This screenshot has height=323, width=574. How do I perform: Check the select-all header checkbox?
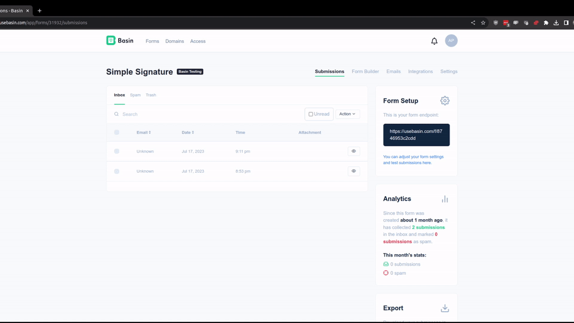[117, 133]
